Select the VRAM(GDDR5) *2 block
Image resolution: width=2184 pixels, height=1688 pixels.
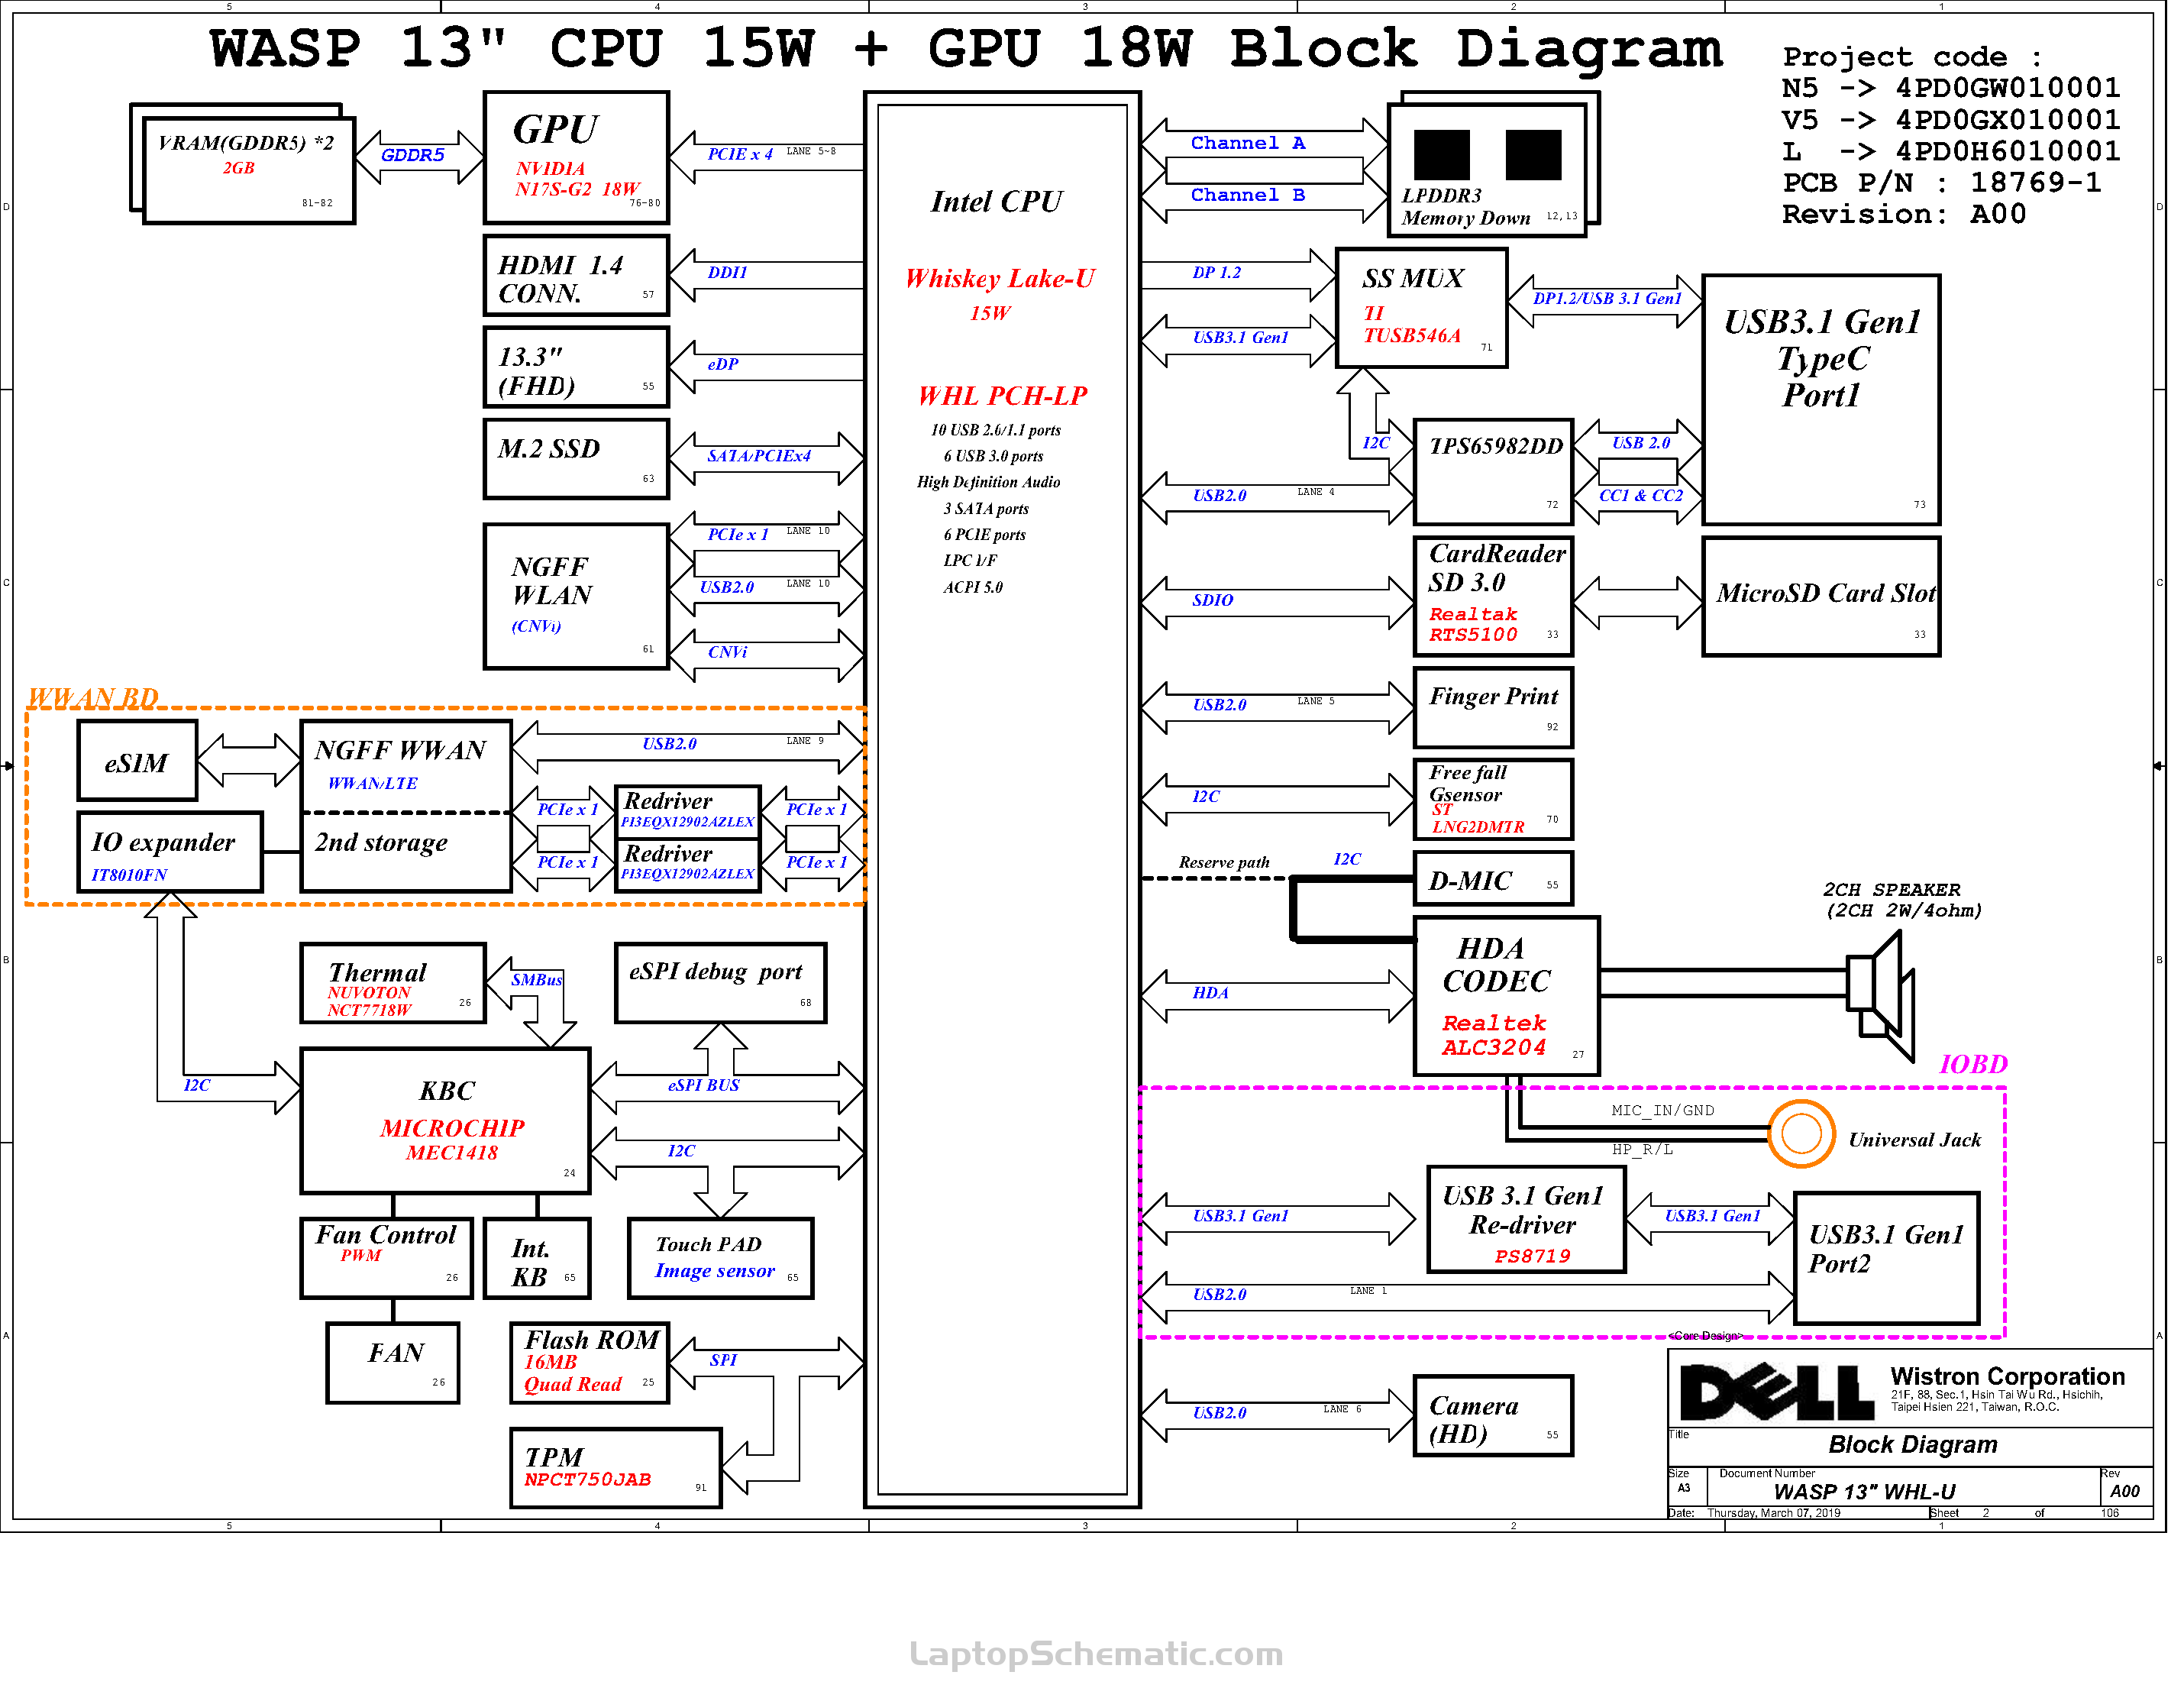[249, 170]
